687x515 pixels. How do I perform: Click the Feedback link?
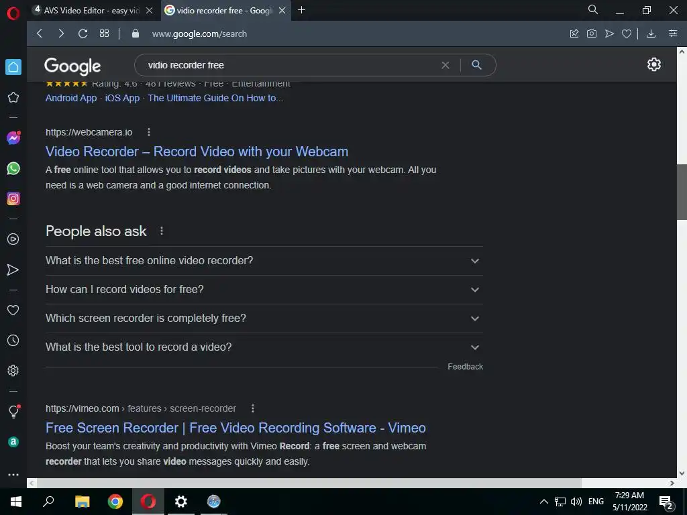coord(466,367)
